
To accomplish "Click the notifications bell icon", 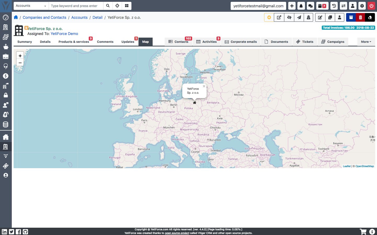I will tap(301, 6).
